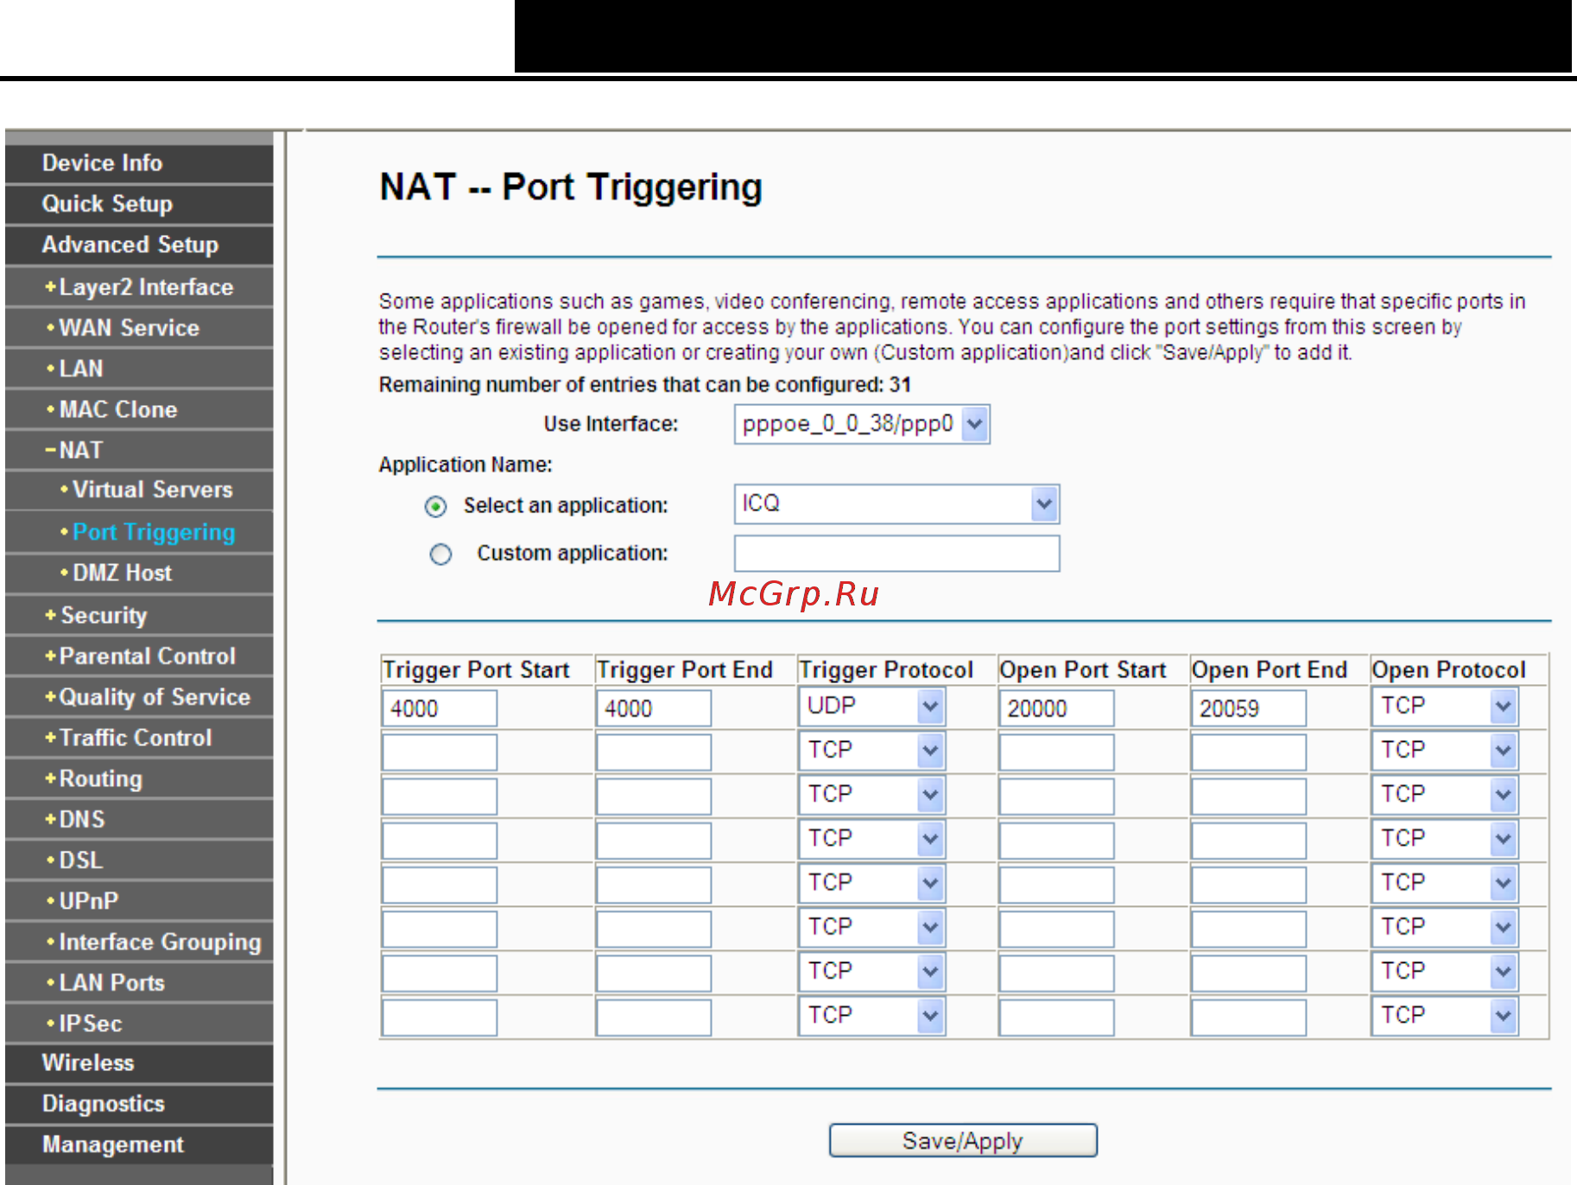1577x1185 pixels.
Task: Expand Quality of Service menu
Action: click(148, 697)
